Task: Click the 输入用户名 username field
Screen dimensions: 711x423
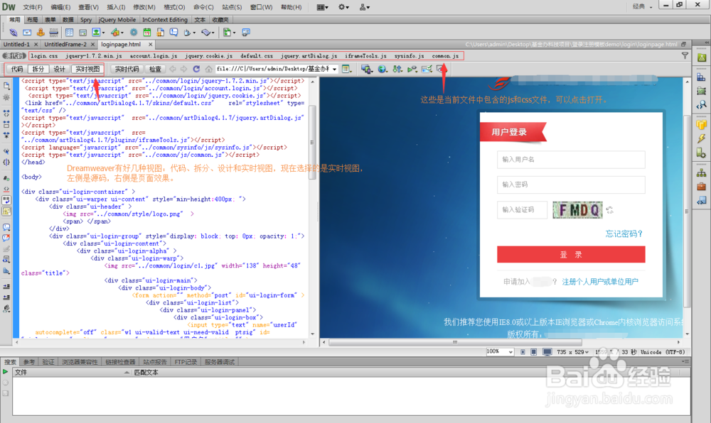Action: 571,159
